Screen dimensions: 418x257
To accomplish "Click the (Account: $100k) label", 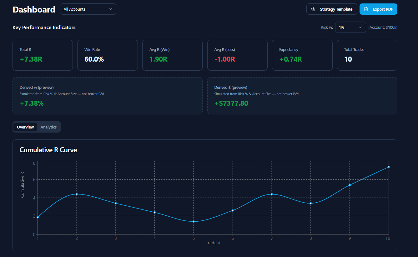I will point(383,28).
